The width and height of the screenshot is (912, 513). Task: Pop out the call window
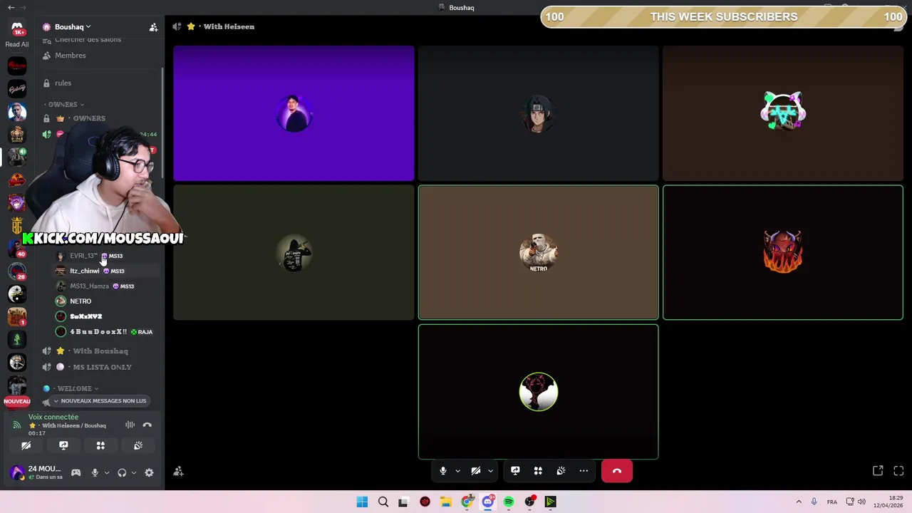(878, 471)
